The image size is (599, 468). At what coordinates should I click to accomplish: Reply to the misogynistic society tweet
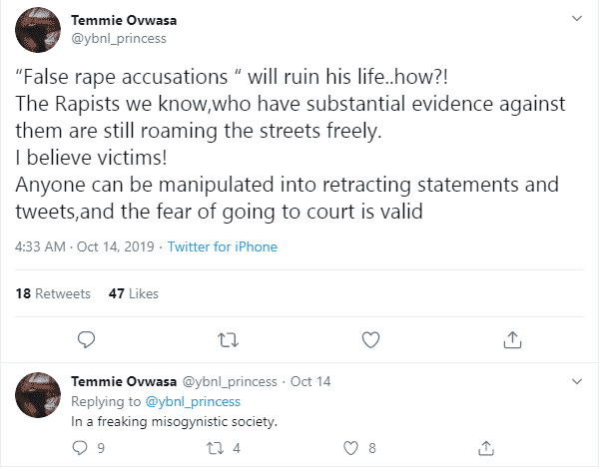click(x=80, y=448)
